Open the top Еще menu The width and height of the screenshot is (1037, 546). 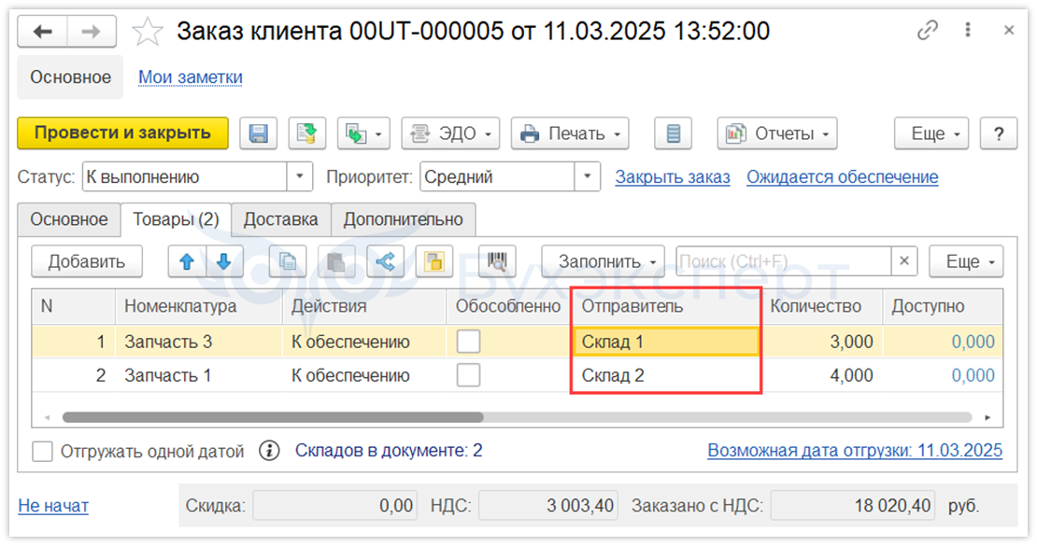coord(931,133)
